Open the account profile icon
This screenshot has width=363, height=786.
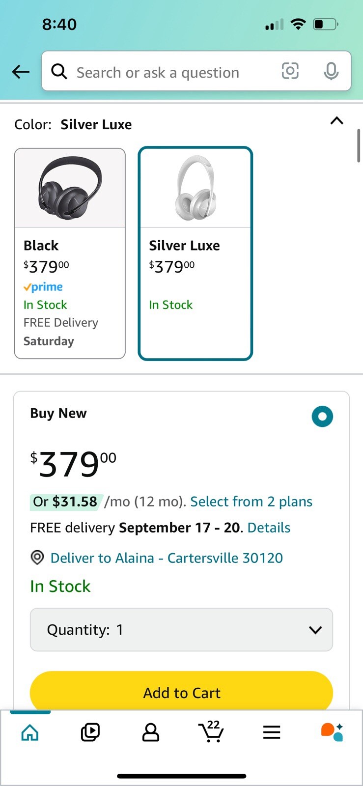click(x=151, y=732)
